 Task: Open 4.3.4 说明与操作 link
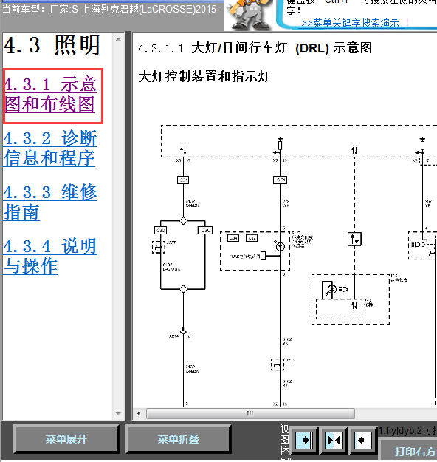50,256
